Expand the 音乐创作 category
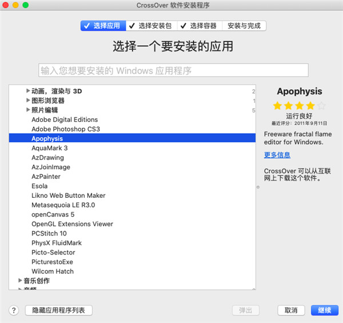The width and height of the screenshot is (343, 323). tap(20, 280)
